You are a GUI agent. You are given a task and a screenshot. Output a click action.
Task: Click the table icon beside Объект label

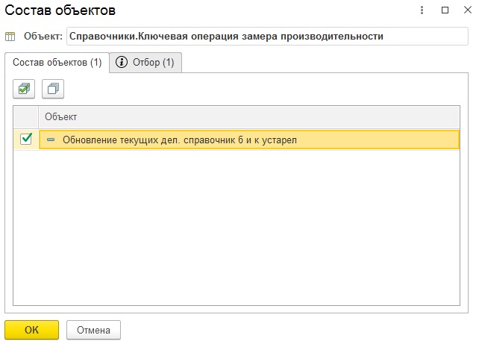(x=10, y=36)
